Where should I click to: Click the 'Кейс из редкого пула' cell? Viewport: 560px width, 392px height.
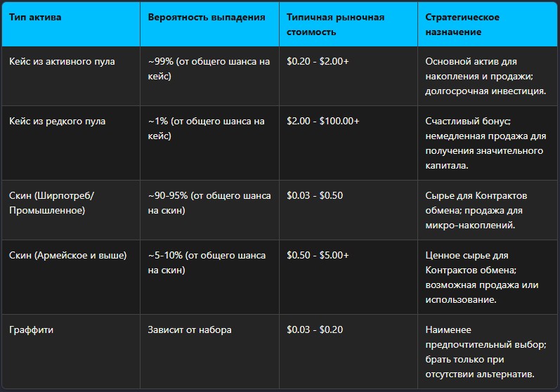(x=71, y=143)
